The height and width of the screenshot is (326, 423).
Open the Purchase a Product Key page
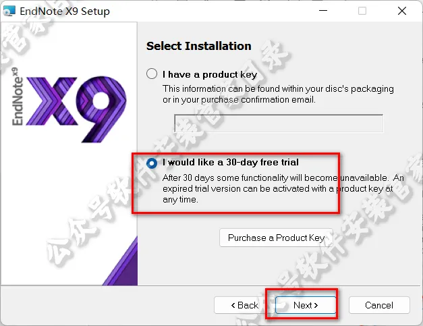276,238
